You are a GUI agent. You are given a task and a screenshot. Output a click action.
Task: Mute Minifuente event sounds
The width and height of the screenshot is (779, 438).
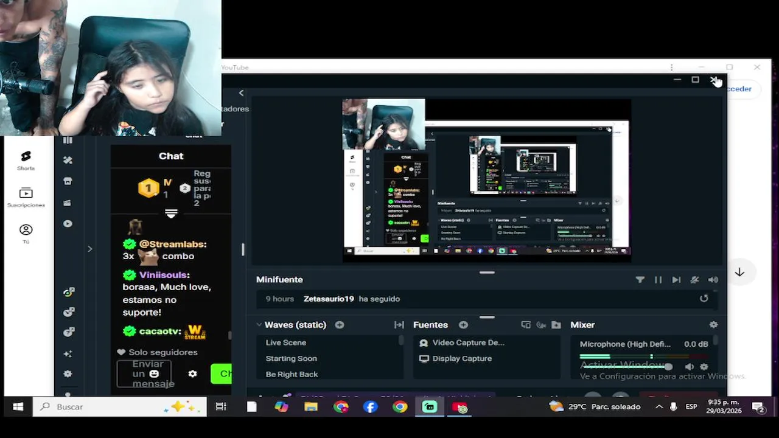point(694,280)
